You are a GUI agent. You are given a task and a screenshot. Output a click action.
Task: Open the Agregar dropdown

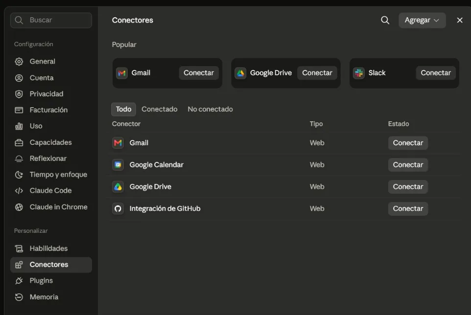click(422, 20)
